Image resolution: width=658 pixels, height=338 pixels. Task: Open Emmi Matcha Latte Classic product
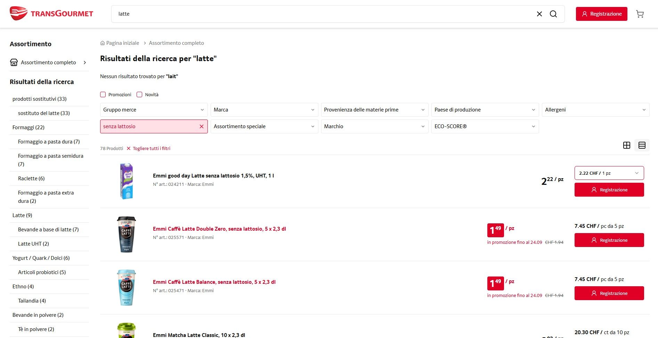click(199, 335)
